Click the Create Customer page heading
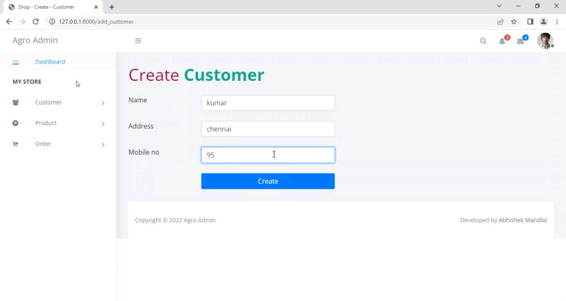The image size is (566, 301). (196, 75)
